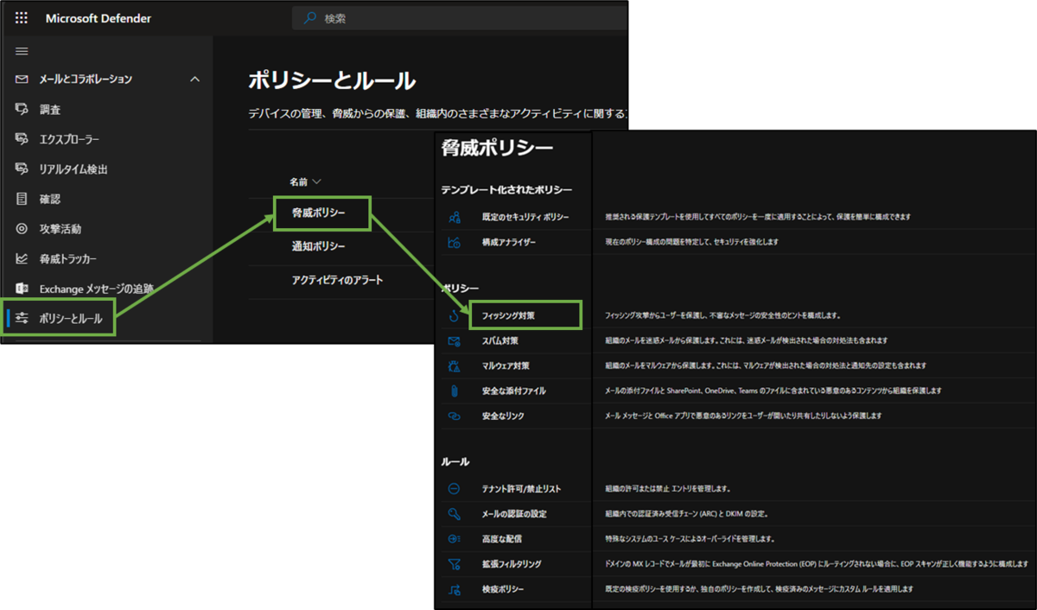Click the search magnifier icon
Screen dimensions: 1037x610
(x=310, y=18)
